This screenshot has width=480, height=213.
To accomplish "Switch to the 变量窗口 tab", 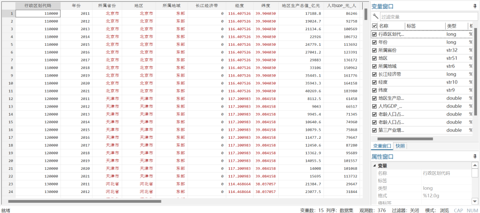I will pyautogui.click(x=382, y=146).
